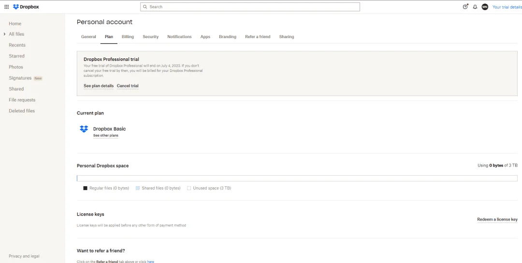Switch to the Apps tab

205,37
